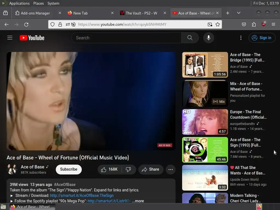Open Ace of Base The Bridge thumbnail
The width and height of the screenshot is (280, 210).
[205, 65]
